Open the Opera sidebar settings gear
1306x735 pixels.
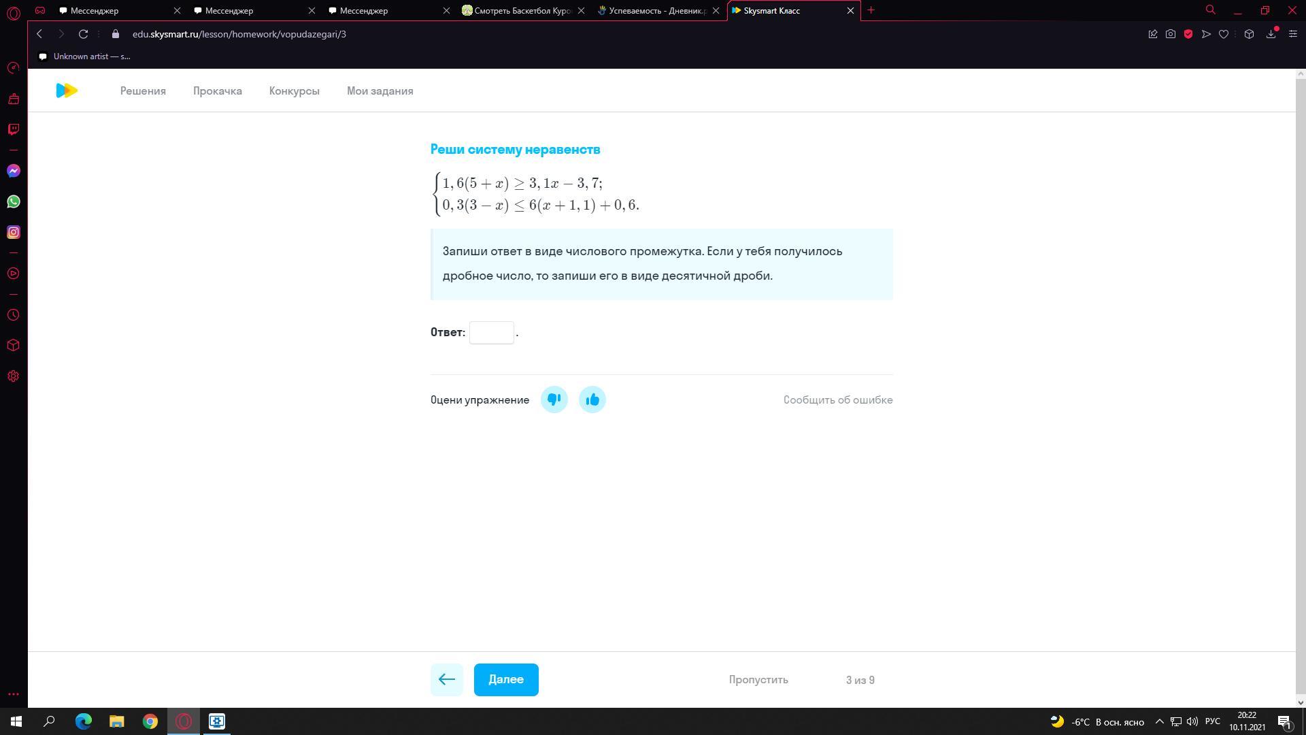coord(14,376)
